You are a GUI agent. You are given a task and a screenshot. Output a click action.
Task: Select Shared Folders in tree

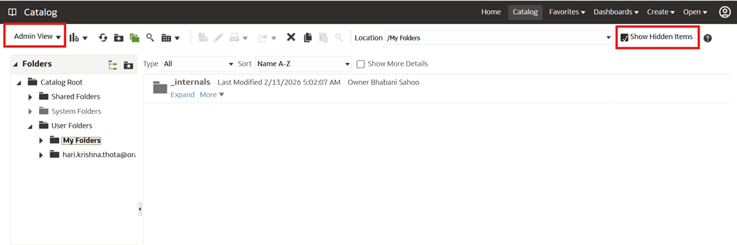[75, 97]
